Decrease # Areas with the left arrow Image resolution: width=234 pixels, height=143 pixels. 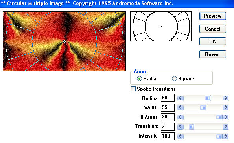pos(180,117)
